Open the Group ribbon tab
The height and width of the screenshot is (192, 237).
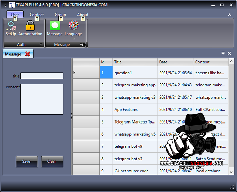coord(61,15)
